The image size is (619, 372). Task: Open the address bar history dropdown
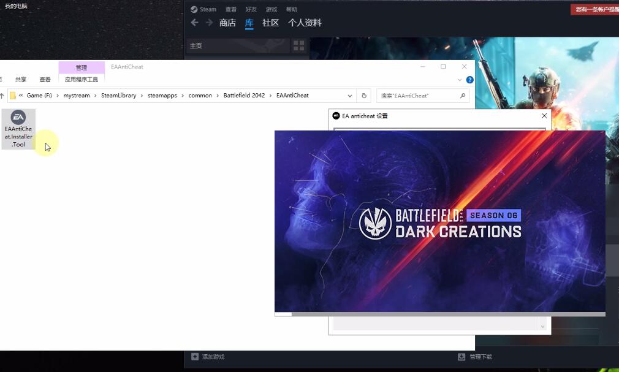[x=350, y=96]
